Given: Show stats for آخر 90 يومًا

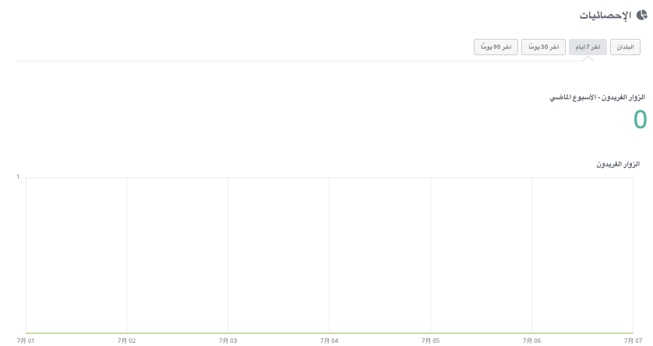Looking at the screenshot, I should (496, 47).
